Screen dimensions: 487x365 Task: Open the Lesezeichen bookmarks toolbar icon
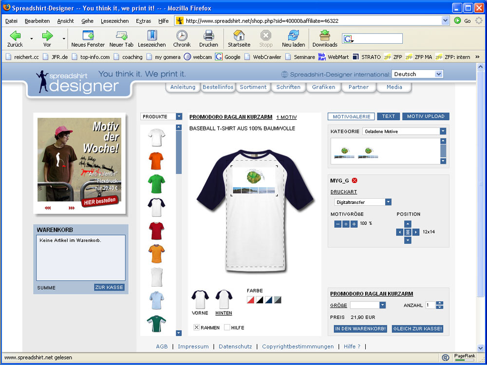152,39
